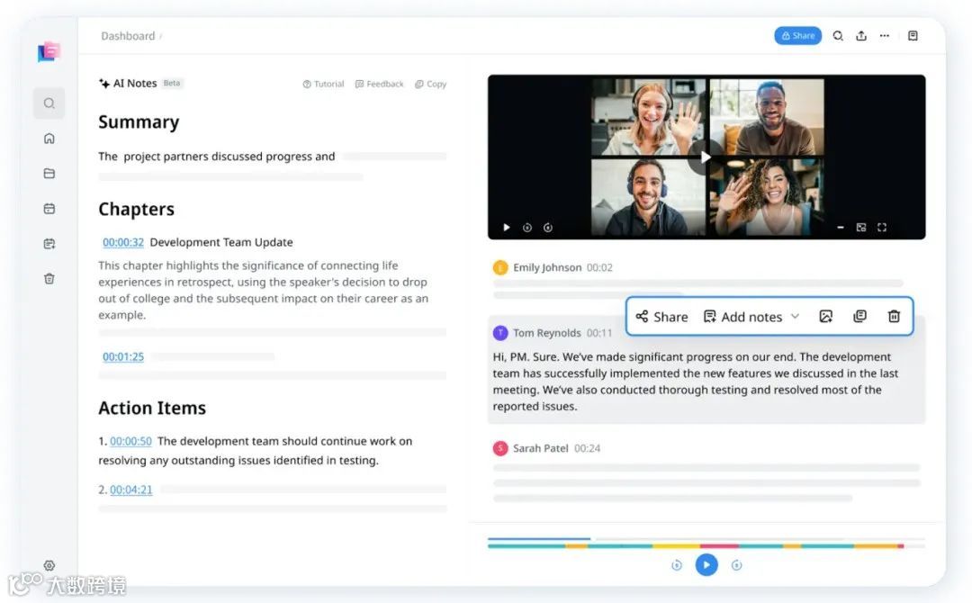Enable picture-in-picture on the video

pos(861,228)
